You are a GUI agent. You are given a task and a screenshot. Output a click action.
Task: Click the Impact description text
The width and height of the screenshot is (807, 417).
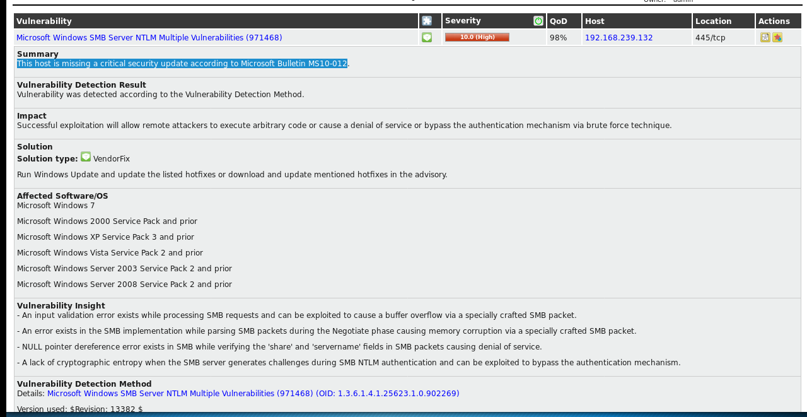point(344,126)
